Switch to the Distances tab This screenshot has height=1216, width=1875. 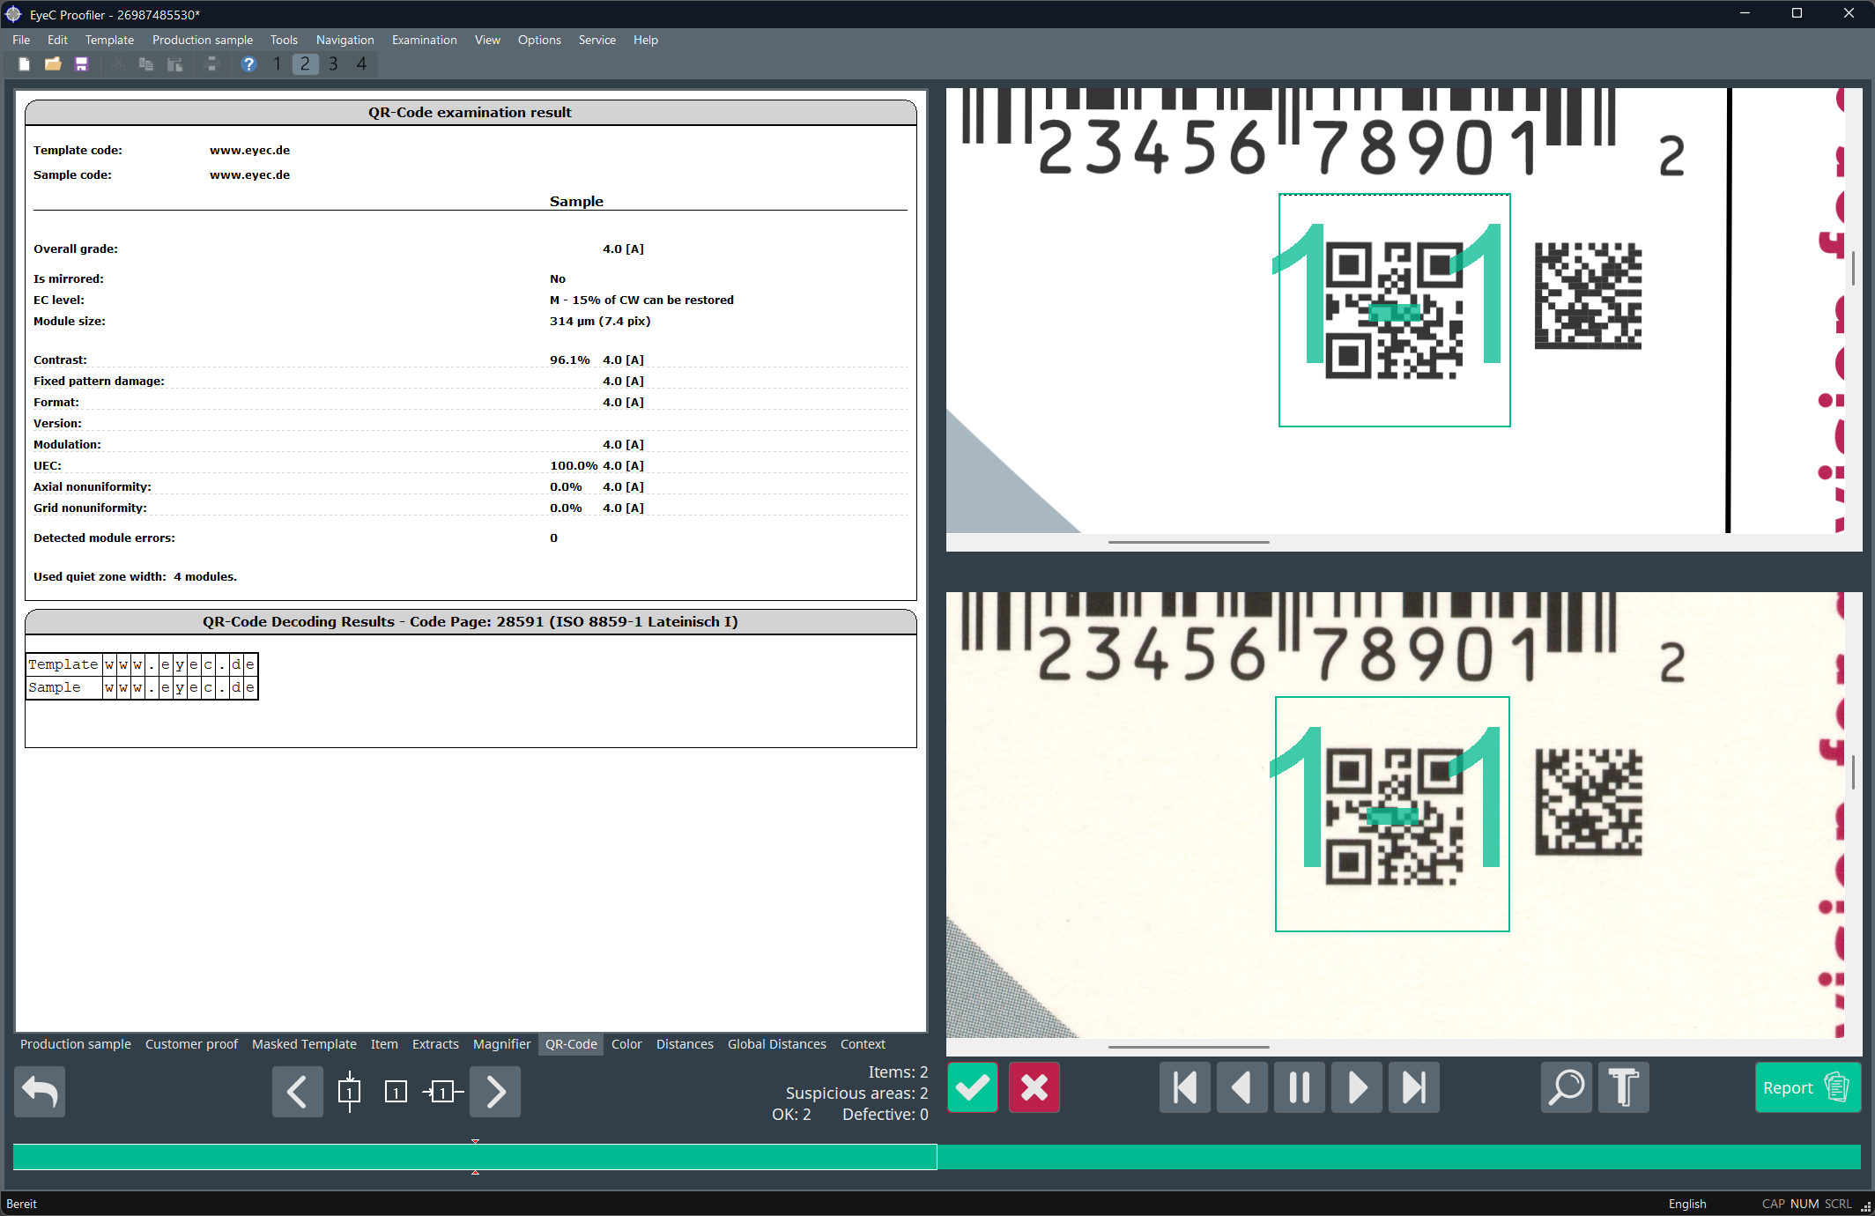pyautogui.click(x=685, y=1044)
